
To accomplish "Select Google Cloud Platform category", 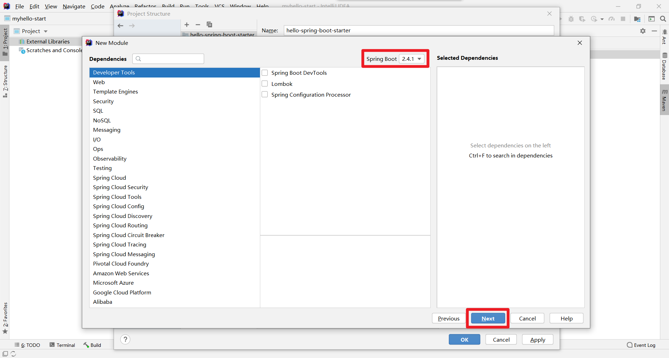I will (x=175, y=292).
